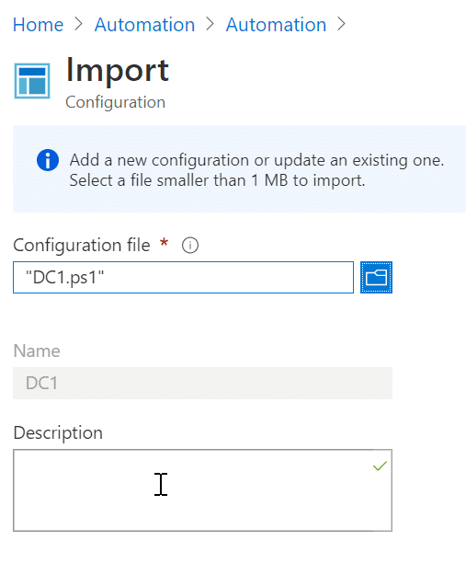Viewport: 466px width, 575px height.
Task: Click the red required asterisk
Action: 164,242
